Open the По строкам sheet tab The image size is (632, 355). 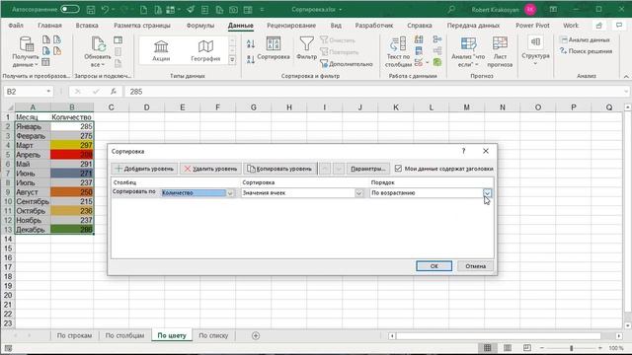pos(74,335)
